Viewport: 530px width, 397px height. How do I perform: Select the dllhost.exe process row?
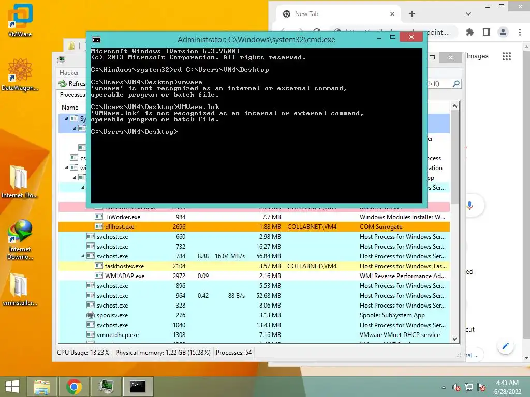coord(254,226)
